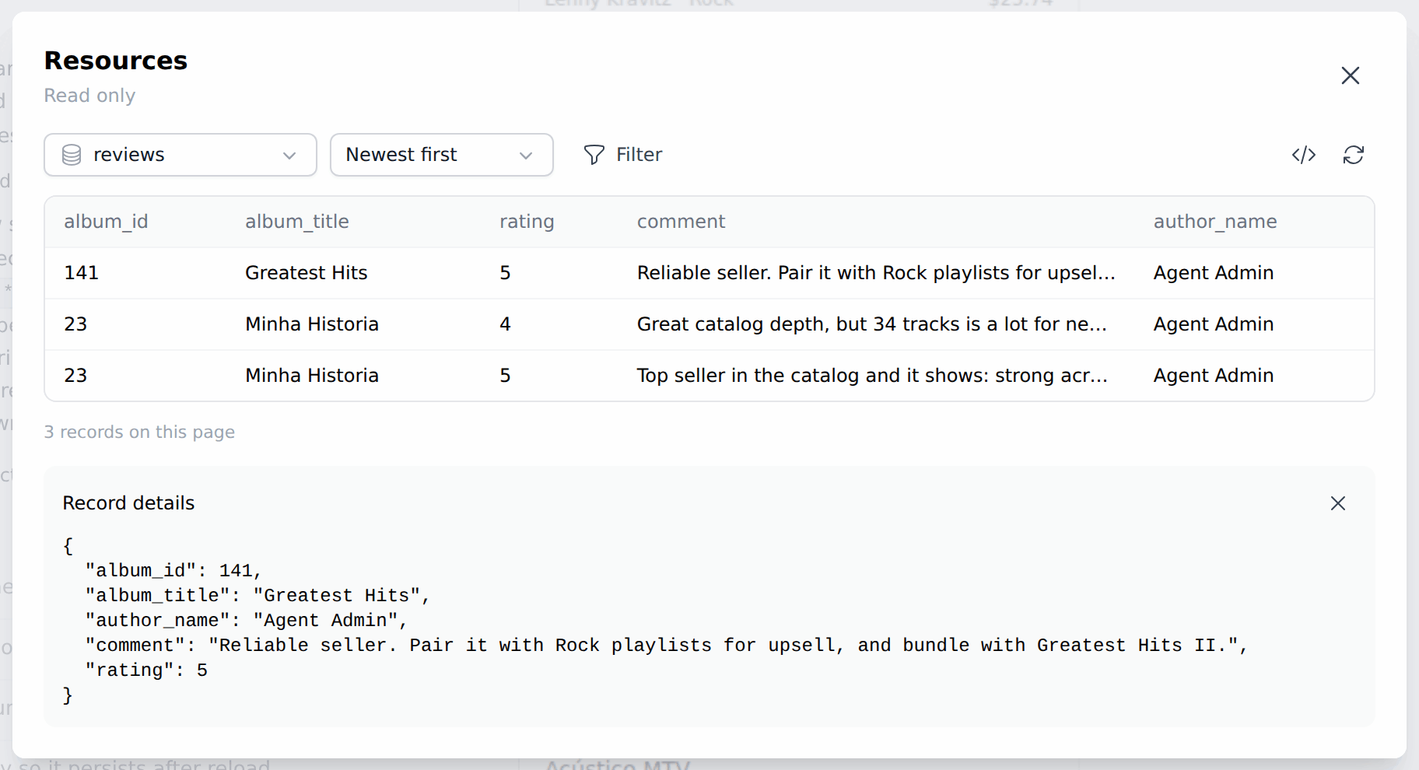Image resolution: width=1419 pixels, height=770 pixels.
Task: Click the "author_name" JSON line
Action: 247,621
